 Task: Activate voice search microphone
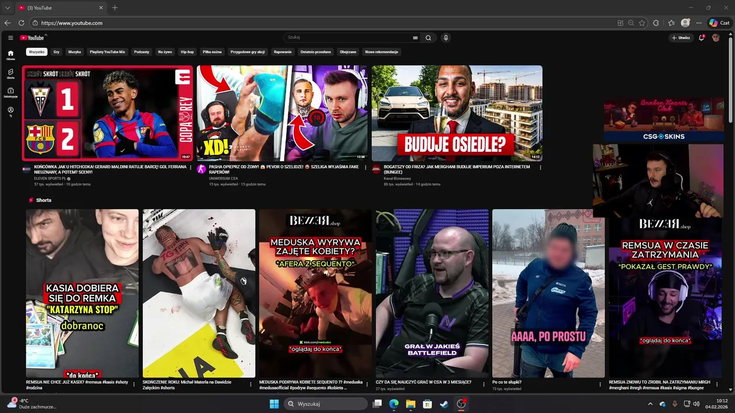[446, 38]
